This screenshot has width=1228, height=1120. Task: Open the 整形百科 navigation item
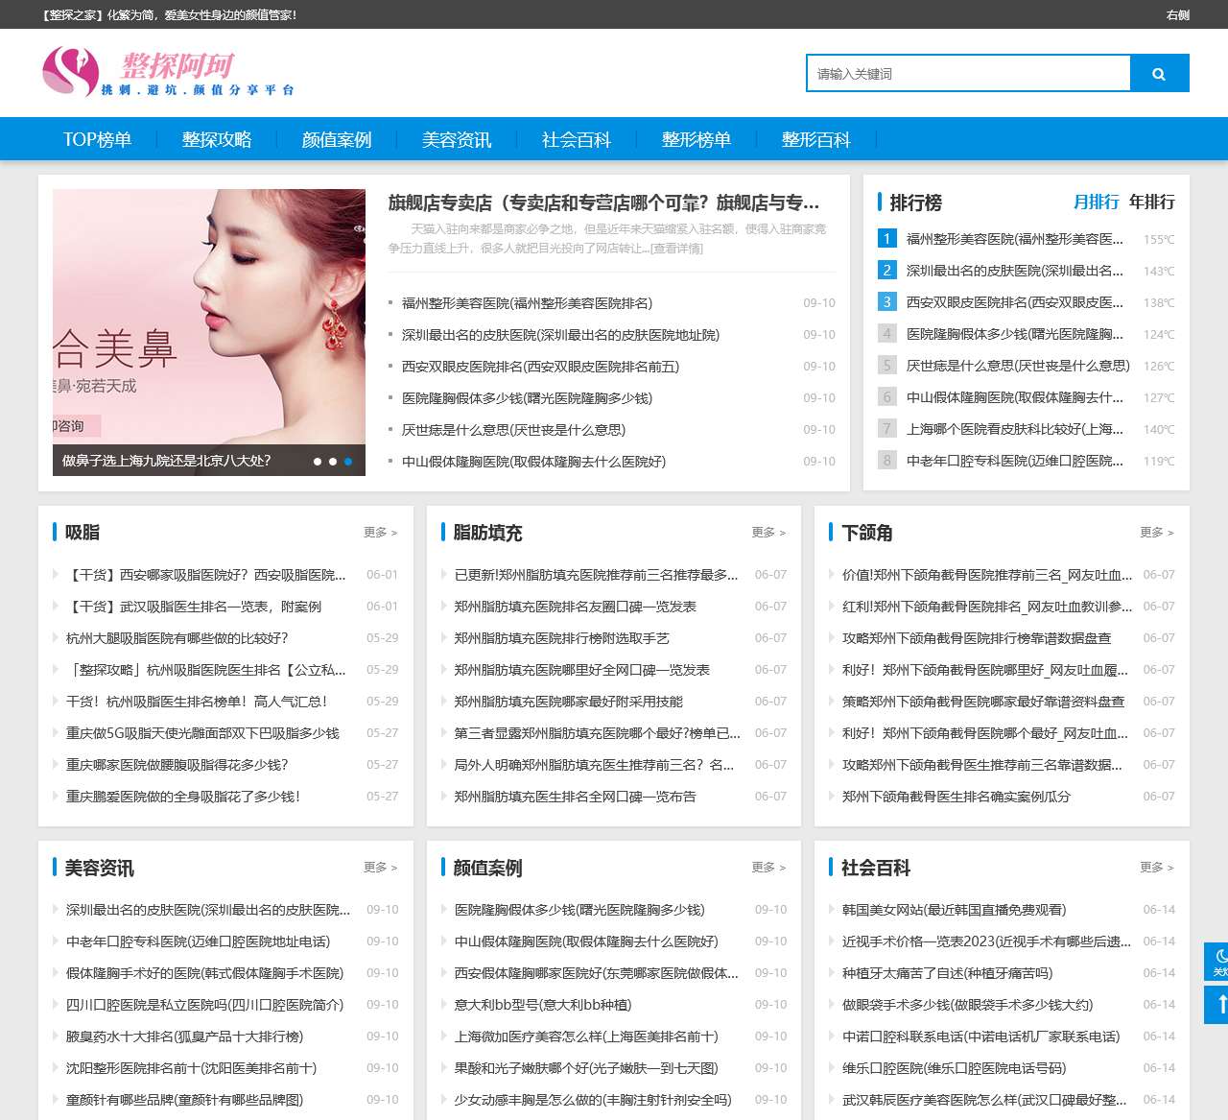click(x=815, y=139)
